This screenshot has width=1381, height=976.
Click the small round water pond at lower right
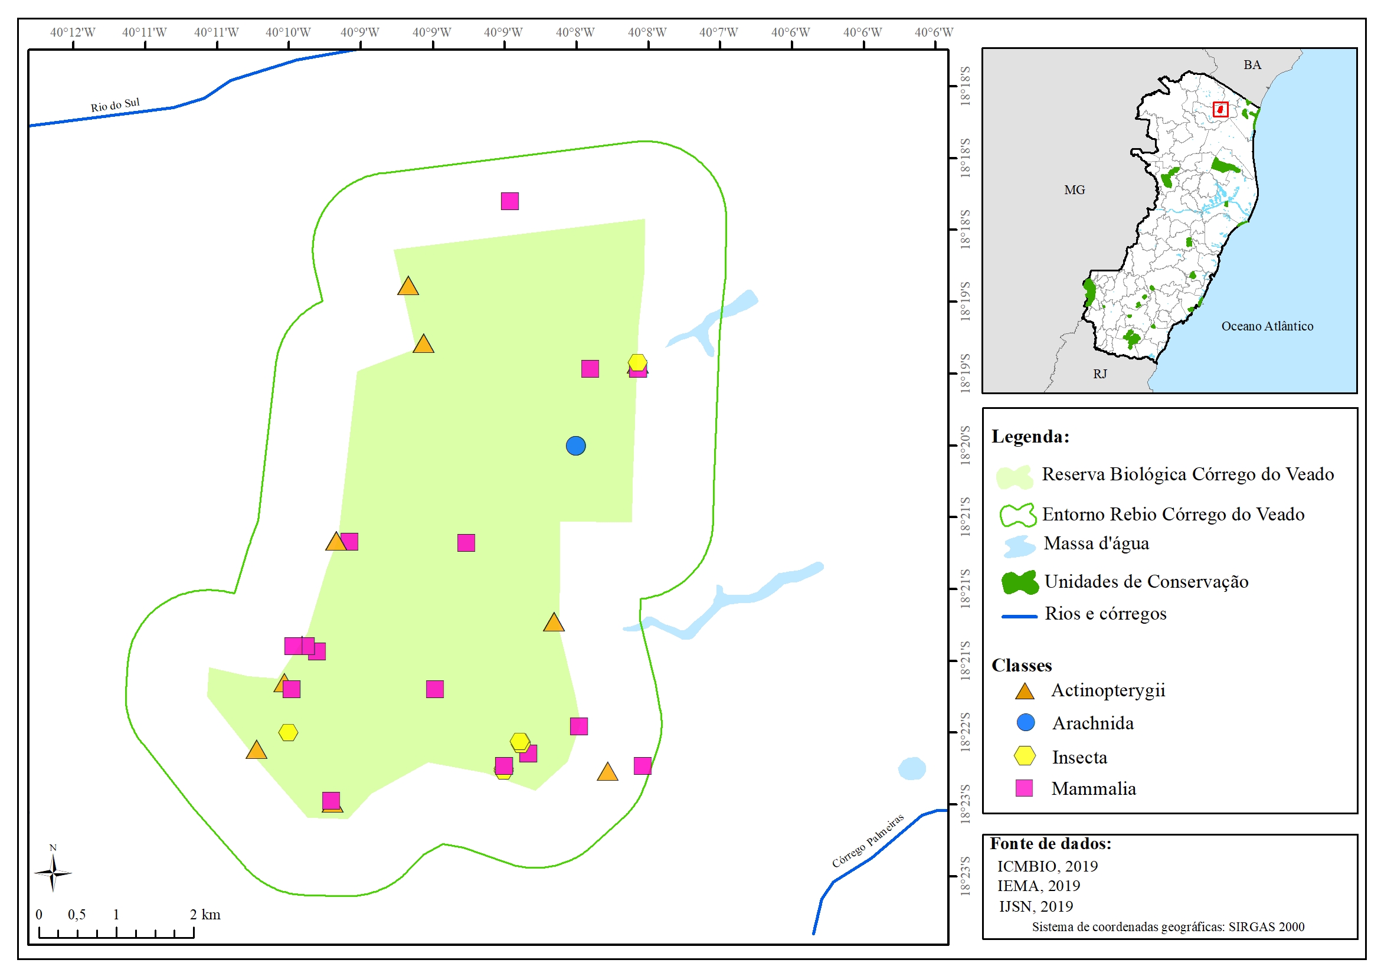[x=912, y=768]
